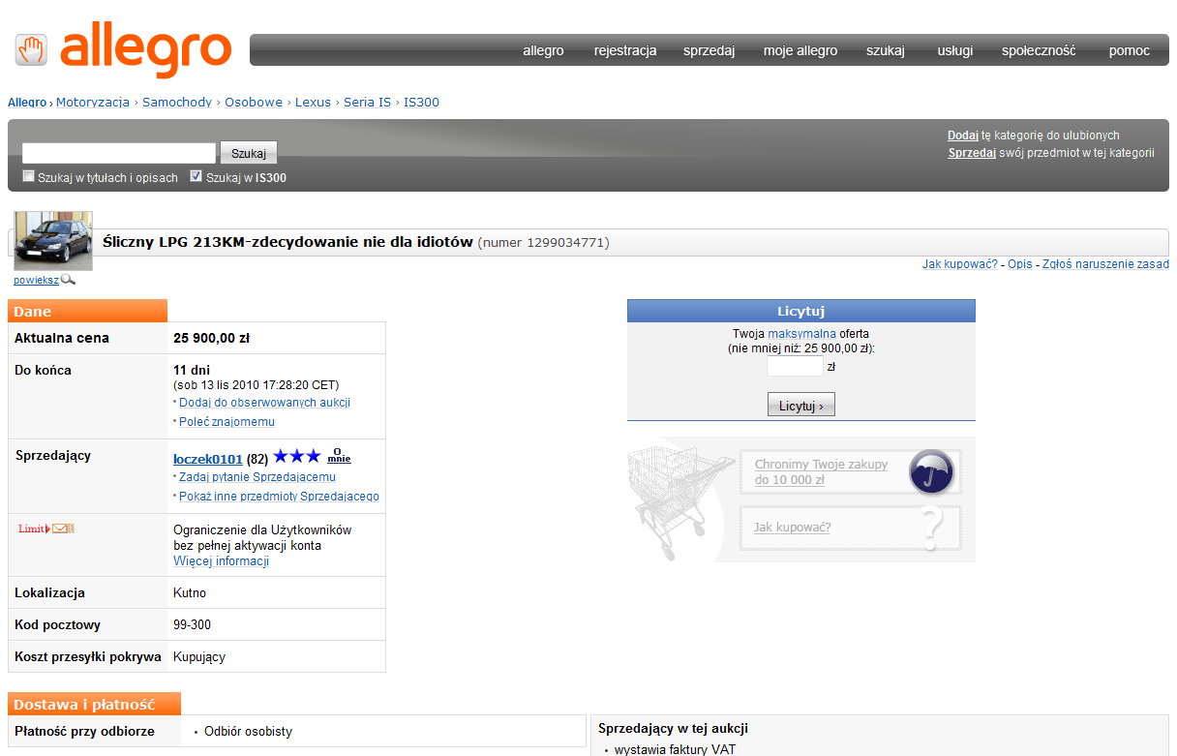Go to Allegro breadcrumb link
This screenshot has height=756, width=1177.
click(27, 102)
